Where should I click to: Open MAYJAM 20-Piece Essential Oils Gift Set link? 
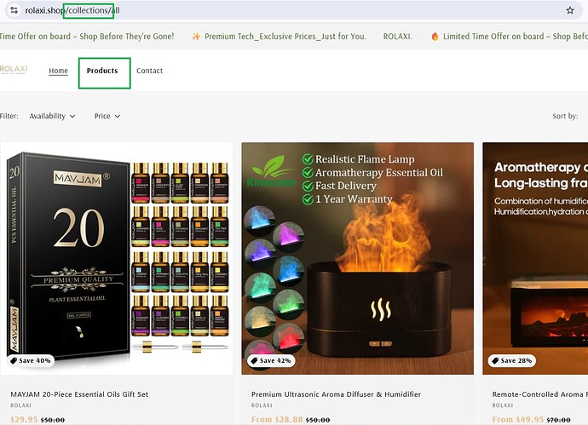pyautogui.click(x=79, y=394)
